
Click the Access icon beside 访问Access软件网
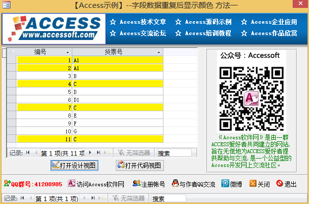[72, 183]
